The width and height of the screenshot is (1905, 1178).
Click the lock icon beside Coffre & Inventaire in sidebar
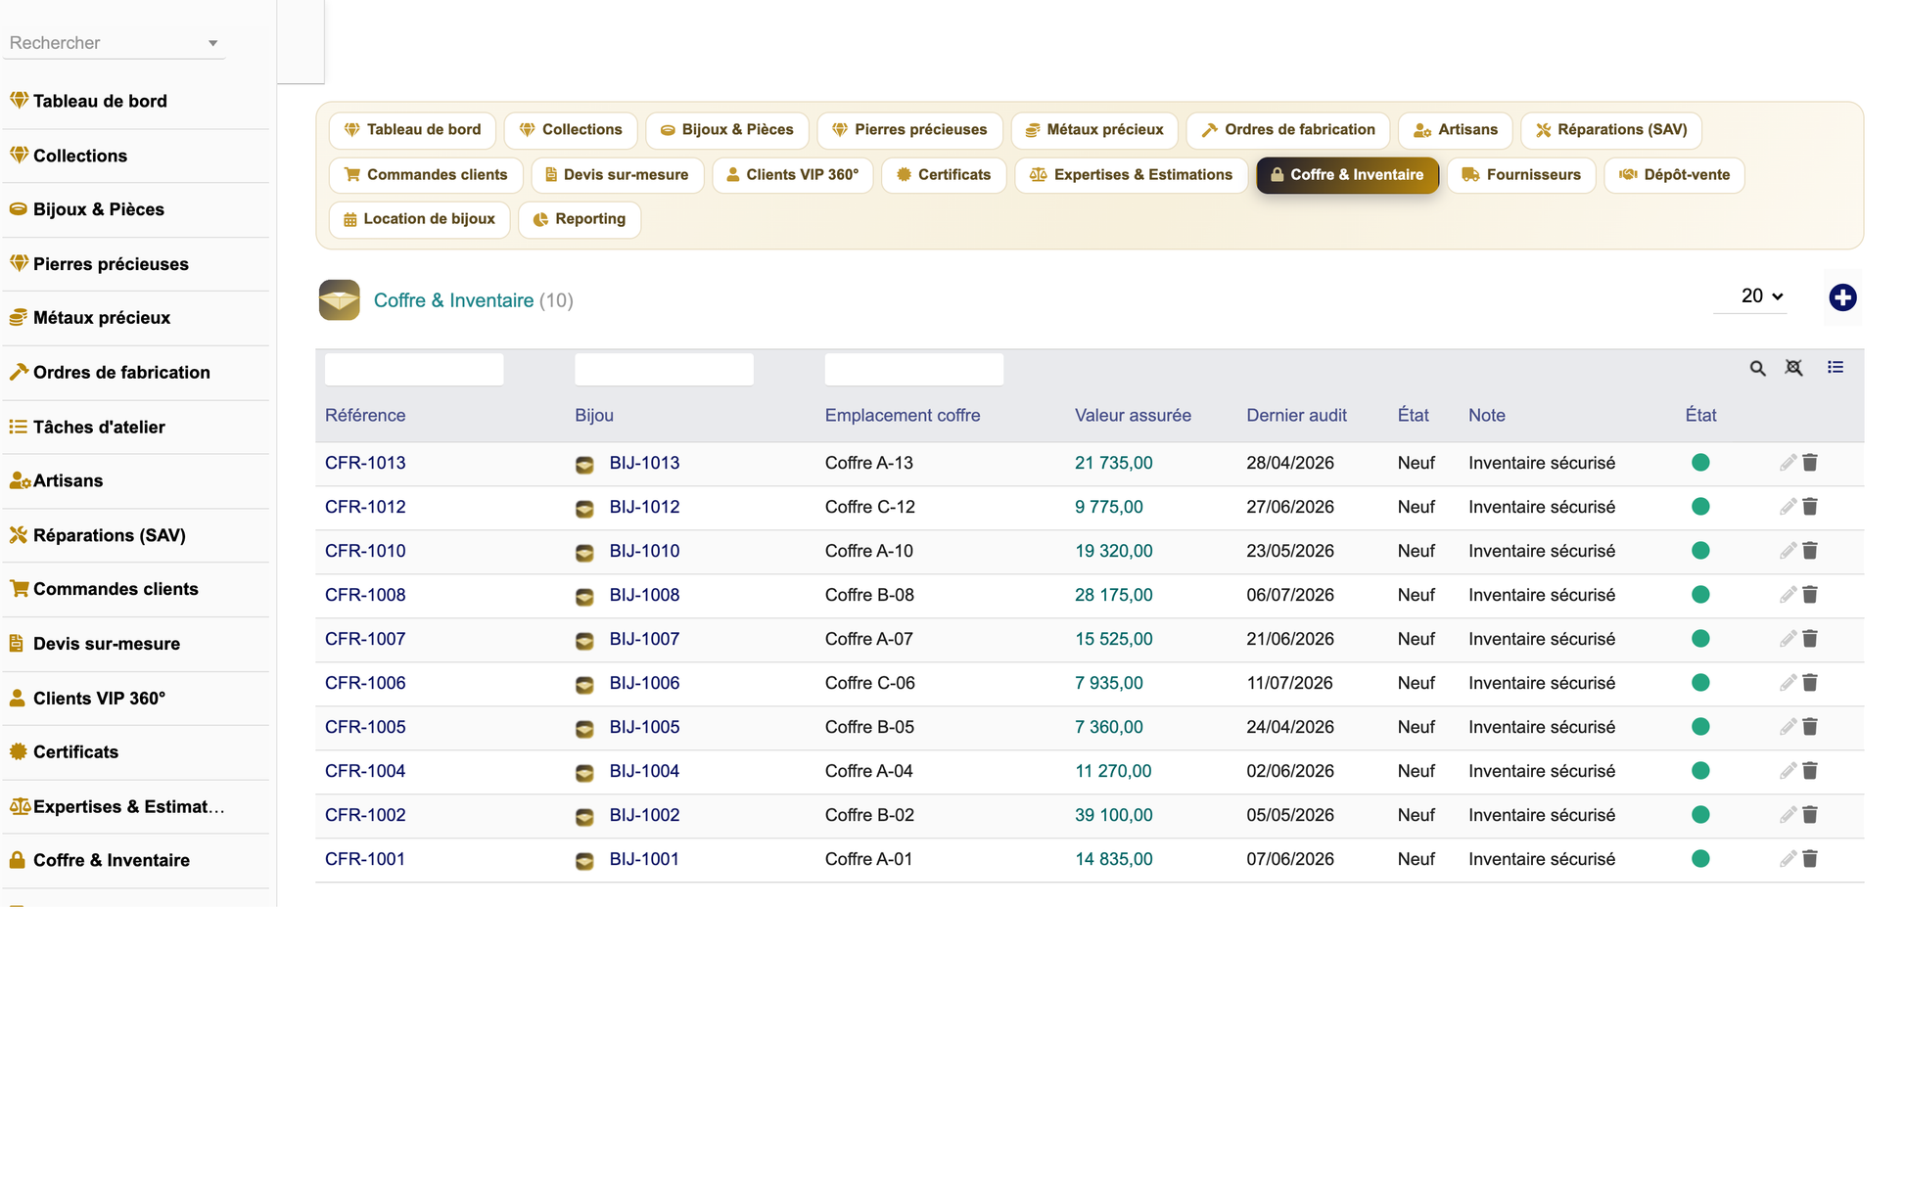(18, 860)
